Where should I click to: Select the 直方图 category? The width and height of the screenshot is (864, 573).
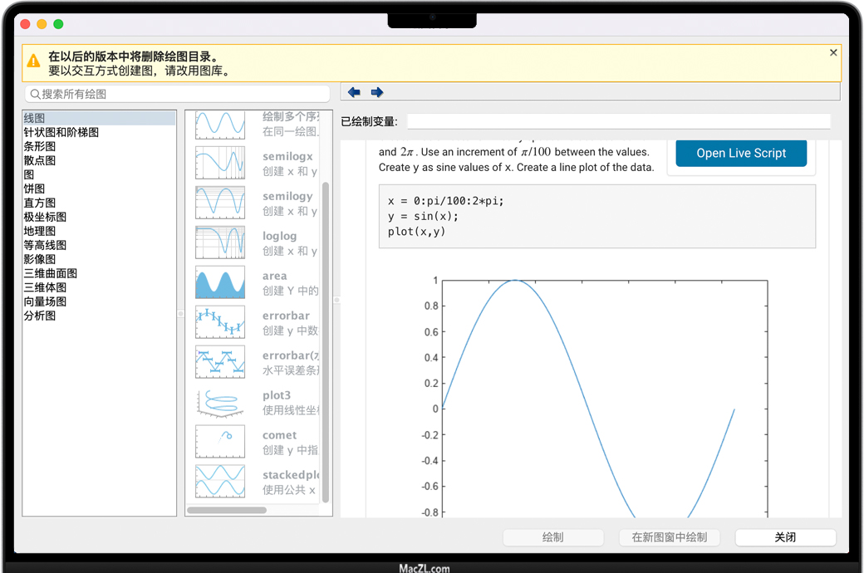99,203
